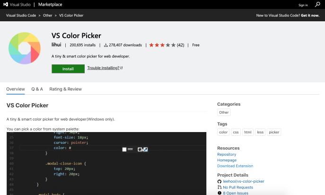Open the Overview tab
This screenshot has width=325, height=195.
pyautogui.click(x=16, y=89)
